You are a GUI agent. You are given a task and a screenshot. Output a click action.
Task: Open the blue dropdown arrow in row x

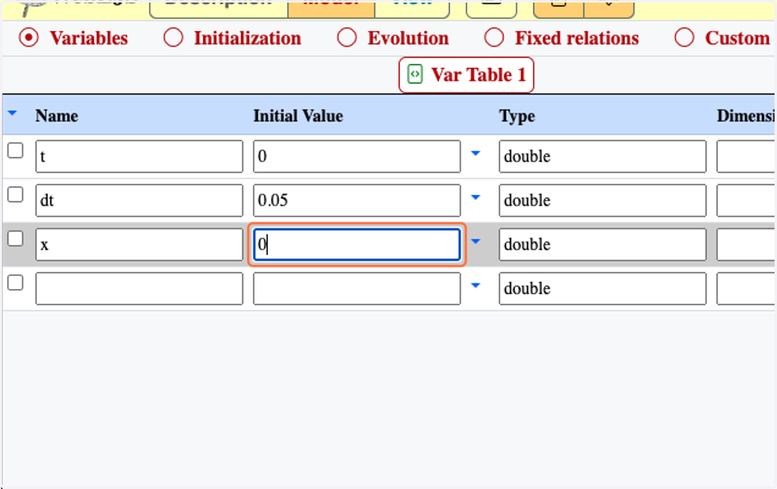(x=476, y=242)
